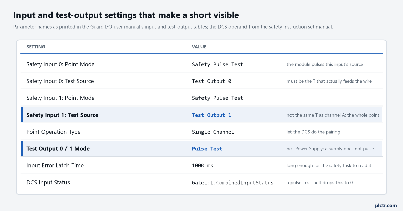
Task: Select 'Safety Input 1: Point Mode' setting
Action: tap(60, 98)
